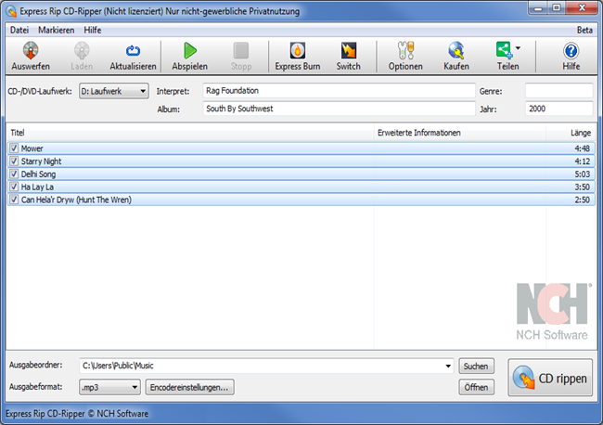Click the Teilen share icon
The height and width of the screenshot is (425, 603).
coord(504,50)
